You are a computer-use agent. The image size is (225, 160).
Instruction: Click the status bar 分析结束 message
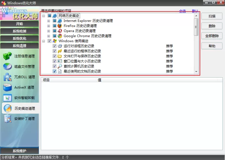35,157
